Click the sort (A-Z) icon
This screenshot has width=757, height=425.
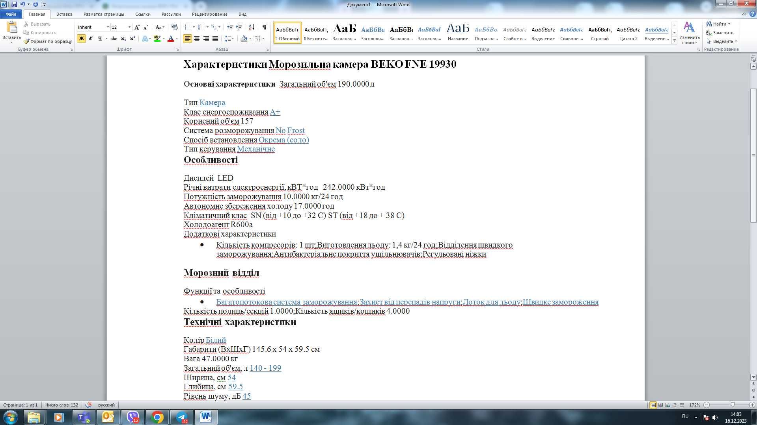point(251,27)
